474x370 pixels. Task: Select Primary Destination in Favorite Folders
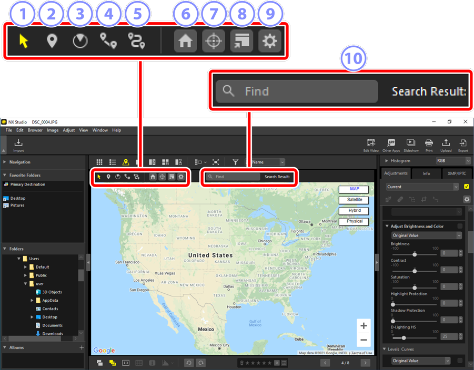tap(28, 184)
